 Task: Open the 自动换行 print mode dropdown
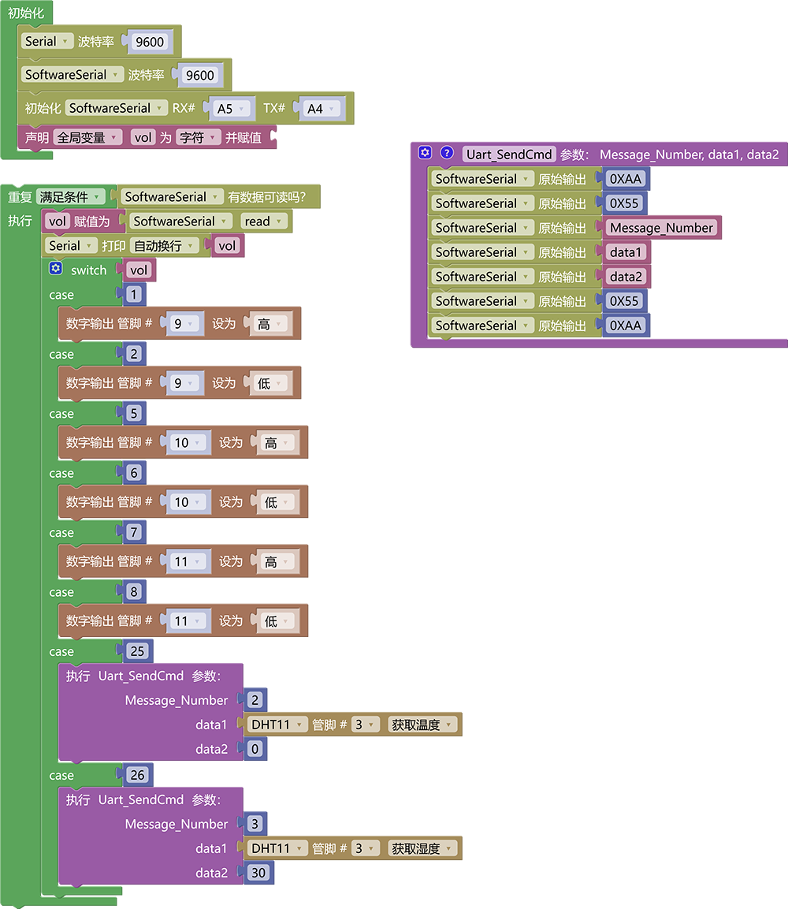tap(164, 246)
